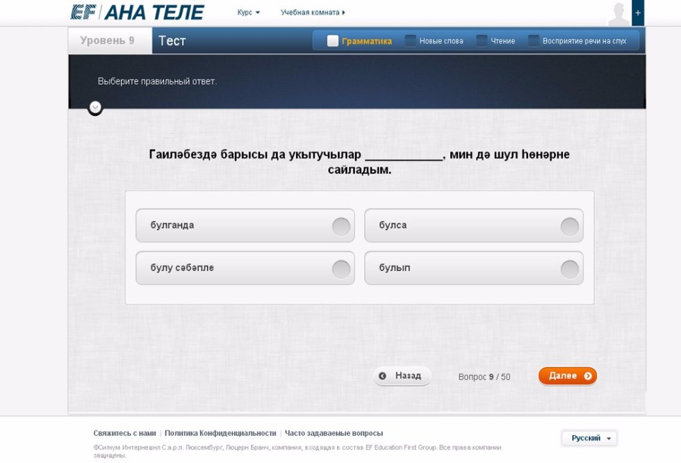Open the Русский language selector

tap(589, 438)
